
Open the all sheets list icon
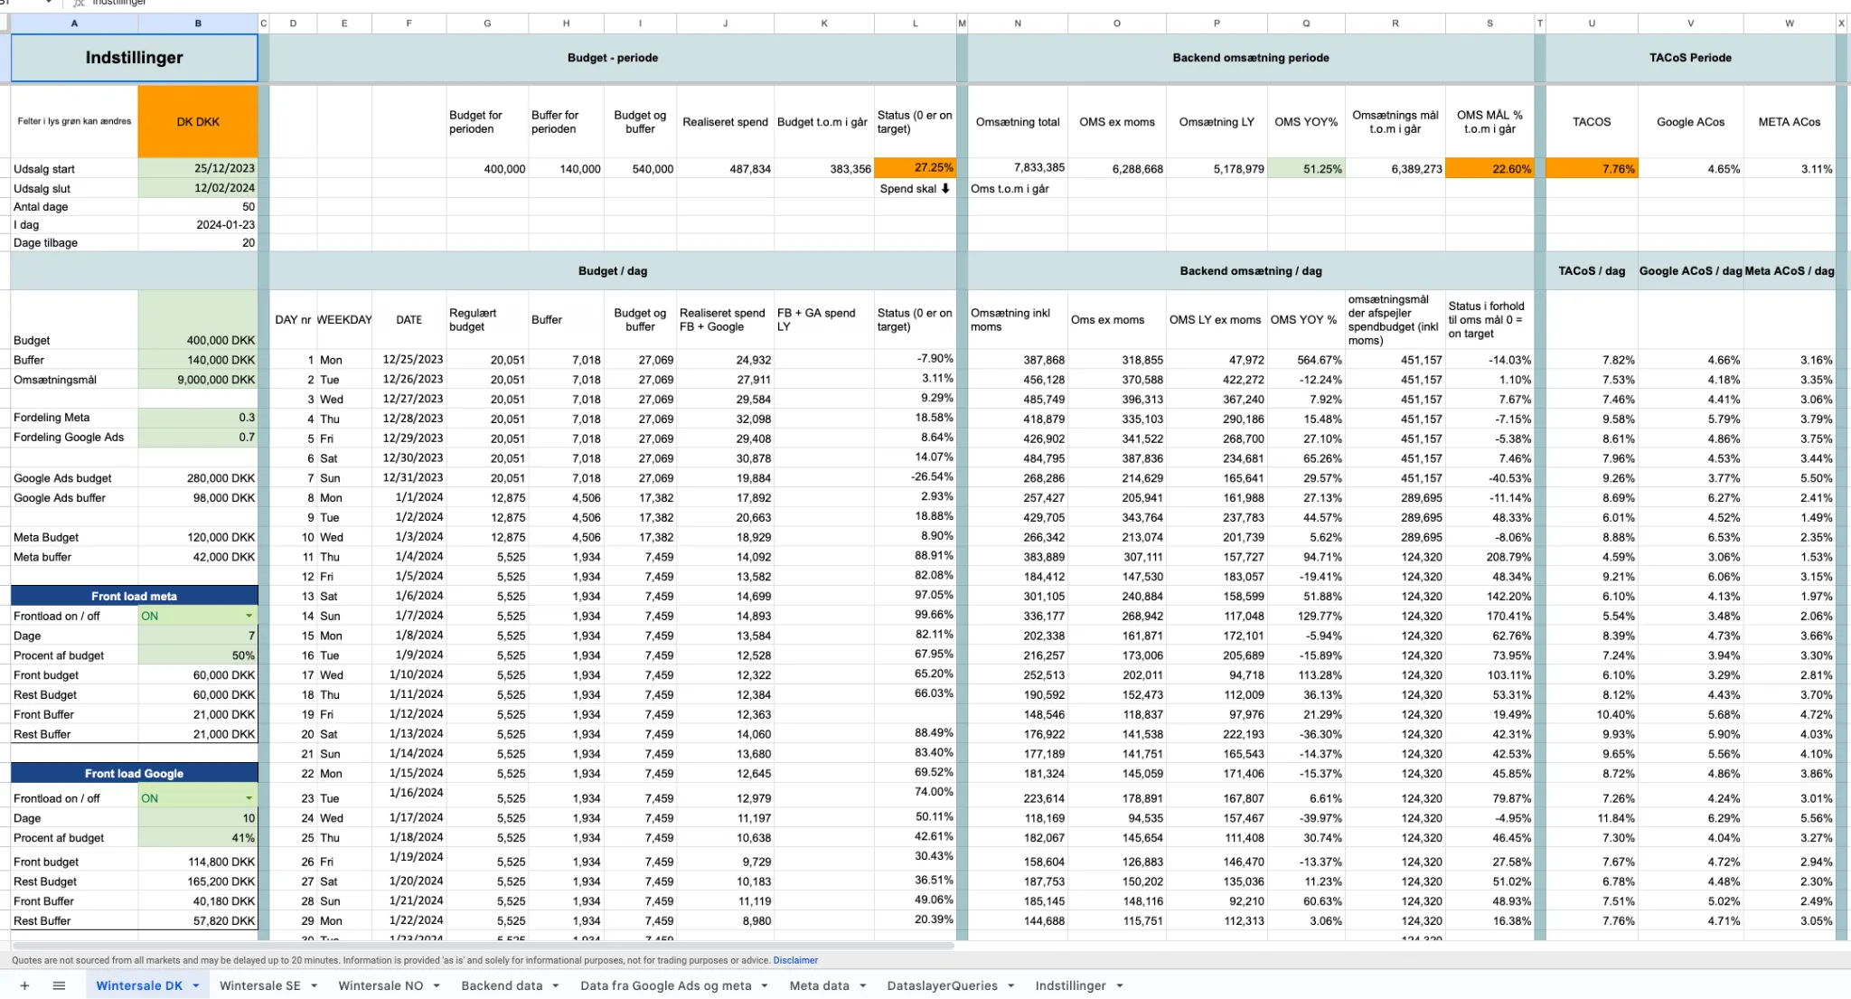tap(59, 985)
